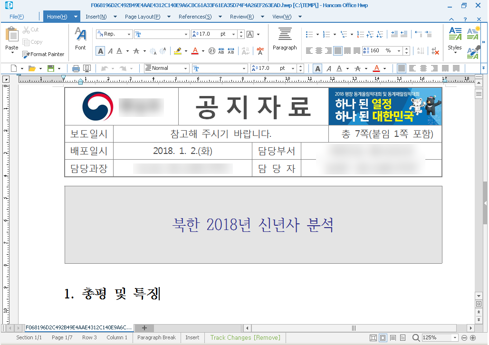Open the References tab
489x345 pixels.
coord(195,17)
